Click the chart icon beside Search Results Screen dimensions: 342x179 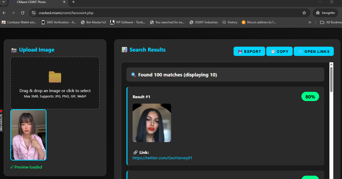(x=124, y=50)
